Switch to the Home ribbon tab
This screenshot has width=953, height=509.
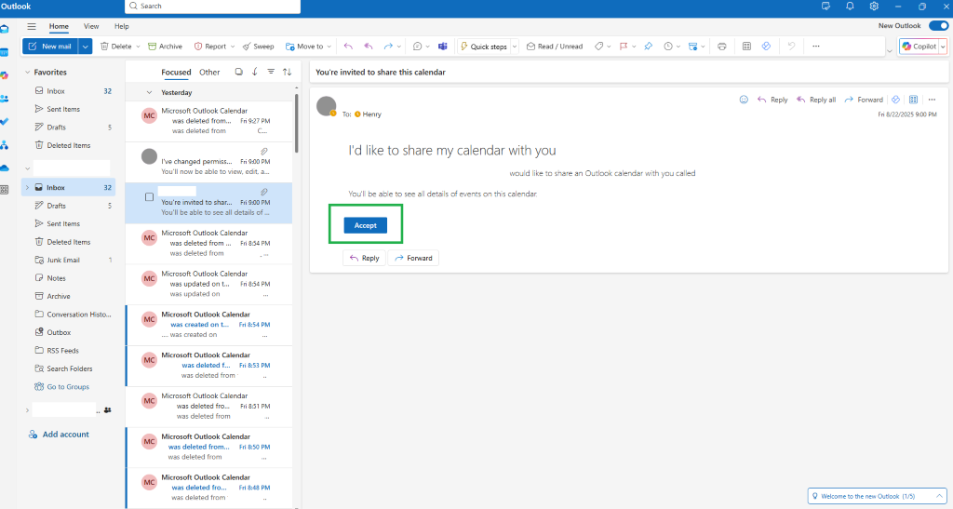click(x=59, y=26)
